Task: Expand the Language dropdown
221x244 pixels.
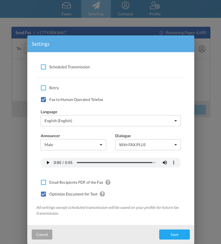Action: pyautogui.click(x=111, y=121)
